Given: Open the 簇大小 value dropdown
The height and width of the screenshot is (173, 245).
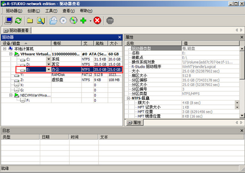Looking at the screenshot, I should coord(237,103).
